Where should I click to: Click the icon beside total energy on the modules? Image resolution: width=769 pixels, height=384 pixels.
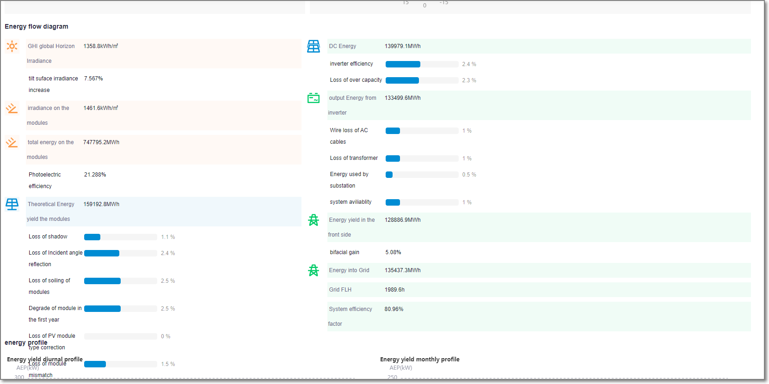[x=12, y=142]
